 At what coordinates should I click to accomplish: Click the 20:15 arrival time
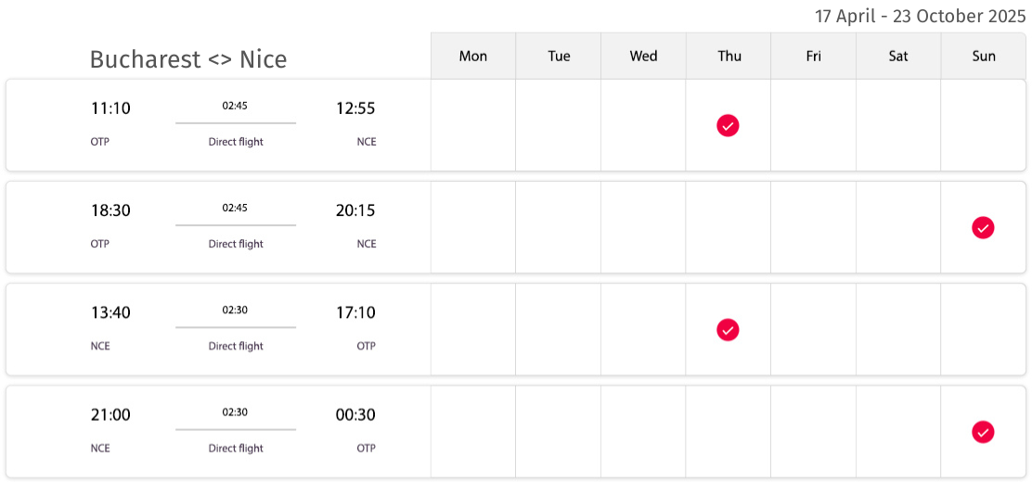tap(355, 210)
